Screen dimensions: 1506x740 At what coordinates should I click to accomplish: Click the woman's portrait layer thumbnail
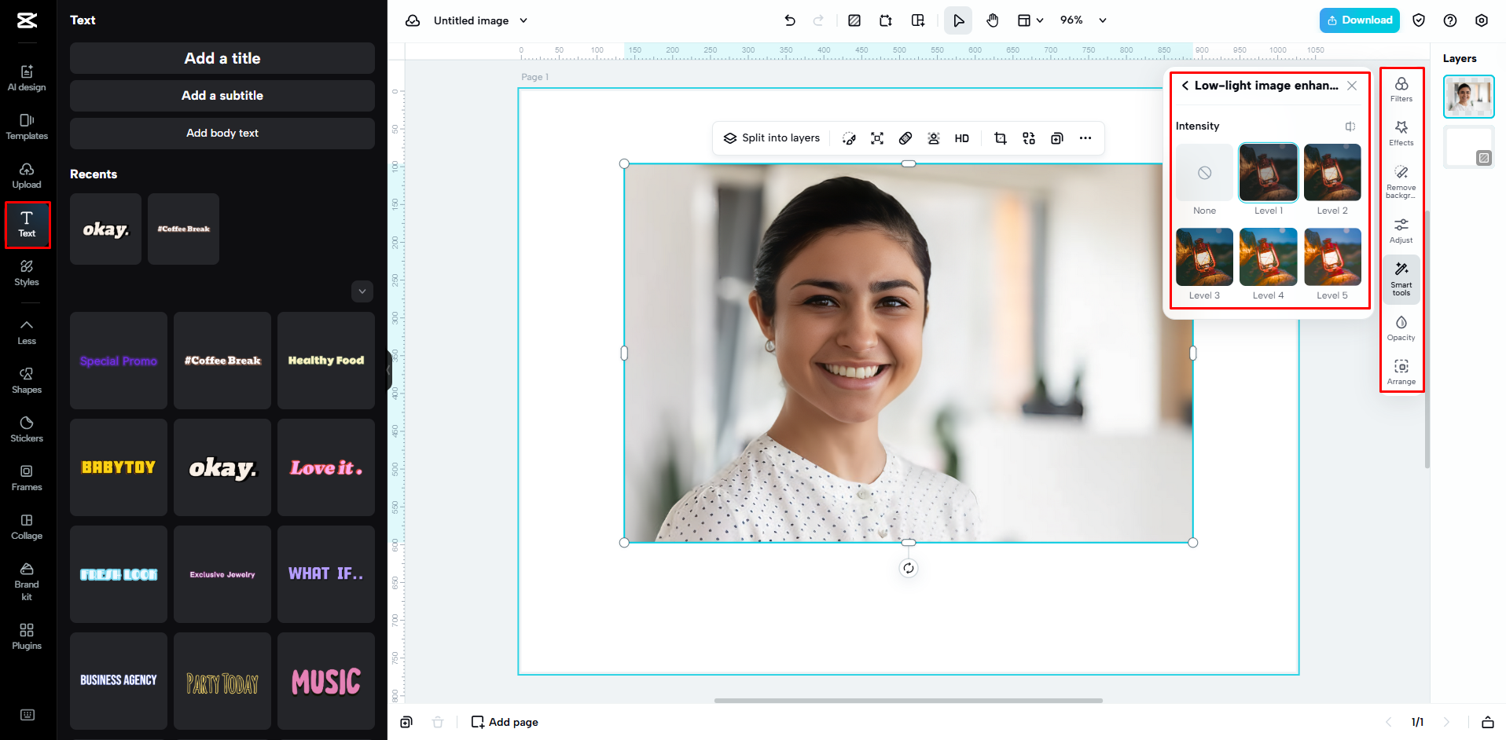click(x=1468, y=96)
